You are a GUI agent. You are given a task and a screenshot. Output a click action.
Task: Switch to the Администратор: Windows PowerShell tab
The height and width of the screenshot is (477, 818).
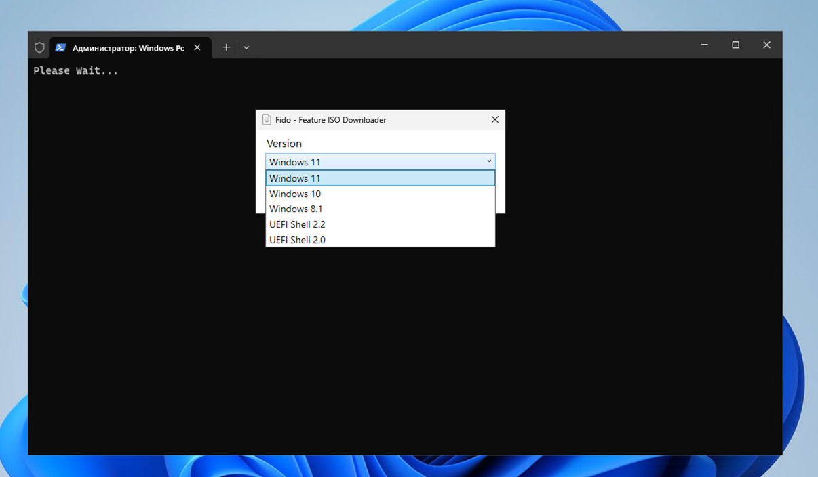point(130,47)
